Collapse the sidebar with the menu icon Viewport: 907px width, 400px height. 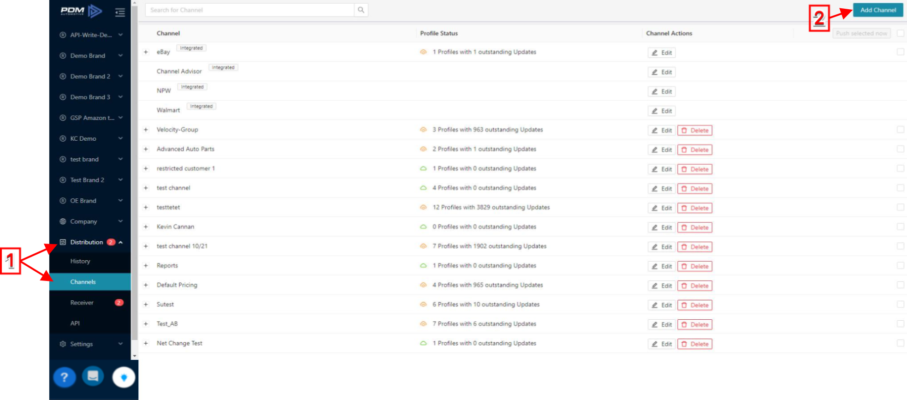[x=120, y=12]
